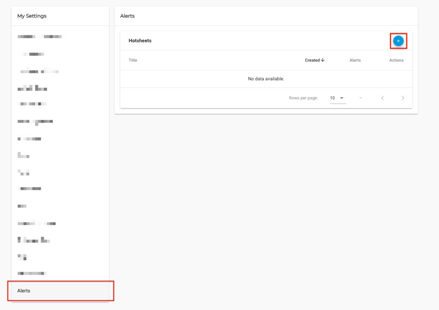Click the Actions column header
Image resolution: width=439 pixels, height=310 pixels.
396,60
